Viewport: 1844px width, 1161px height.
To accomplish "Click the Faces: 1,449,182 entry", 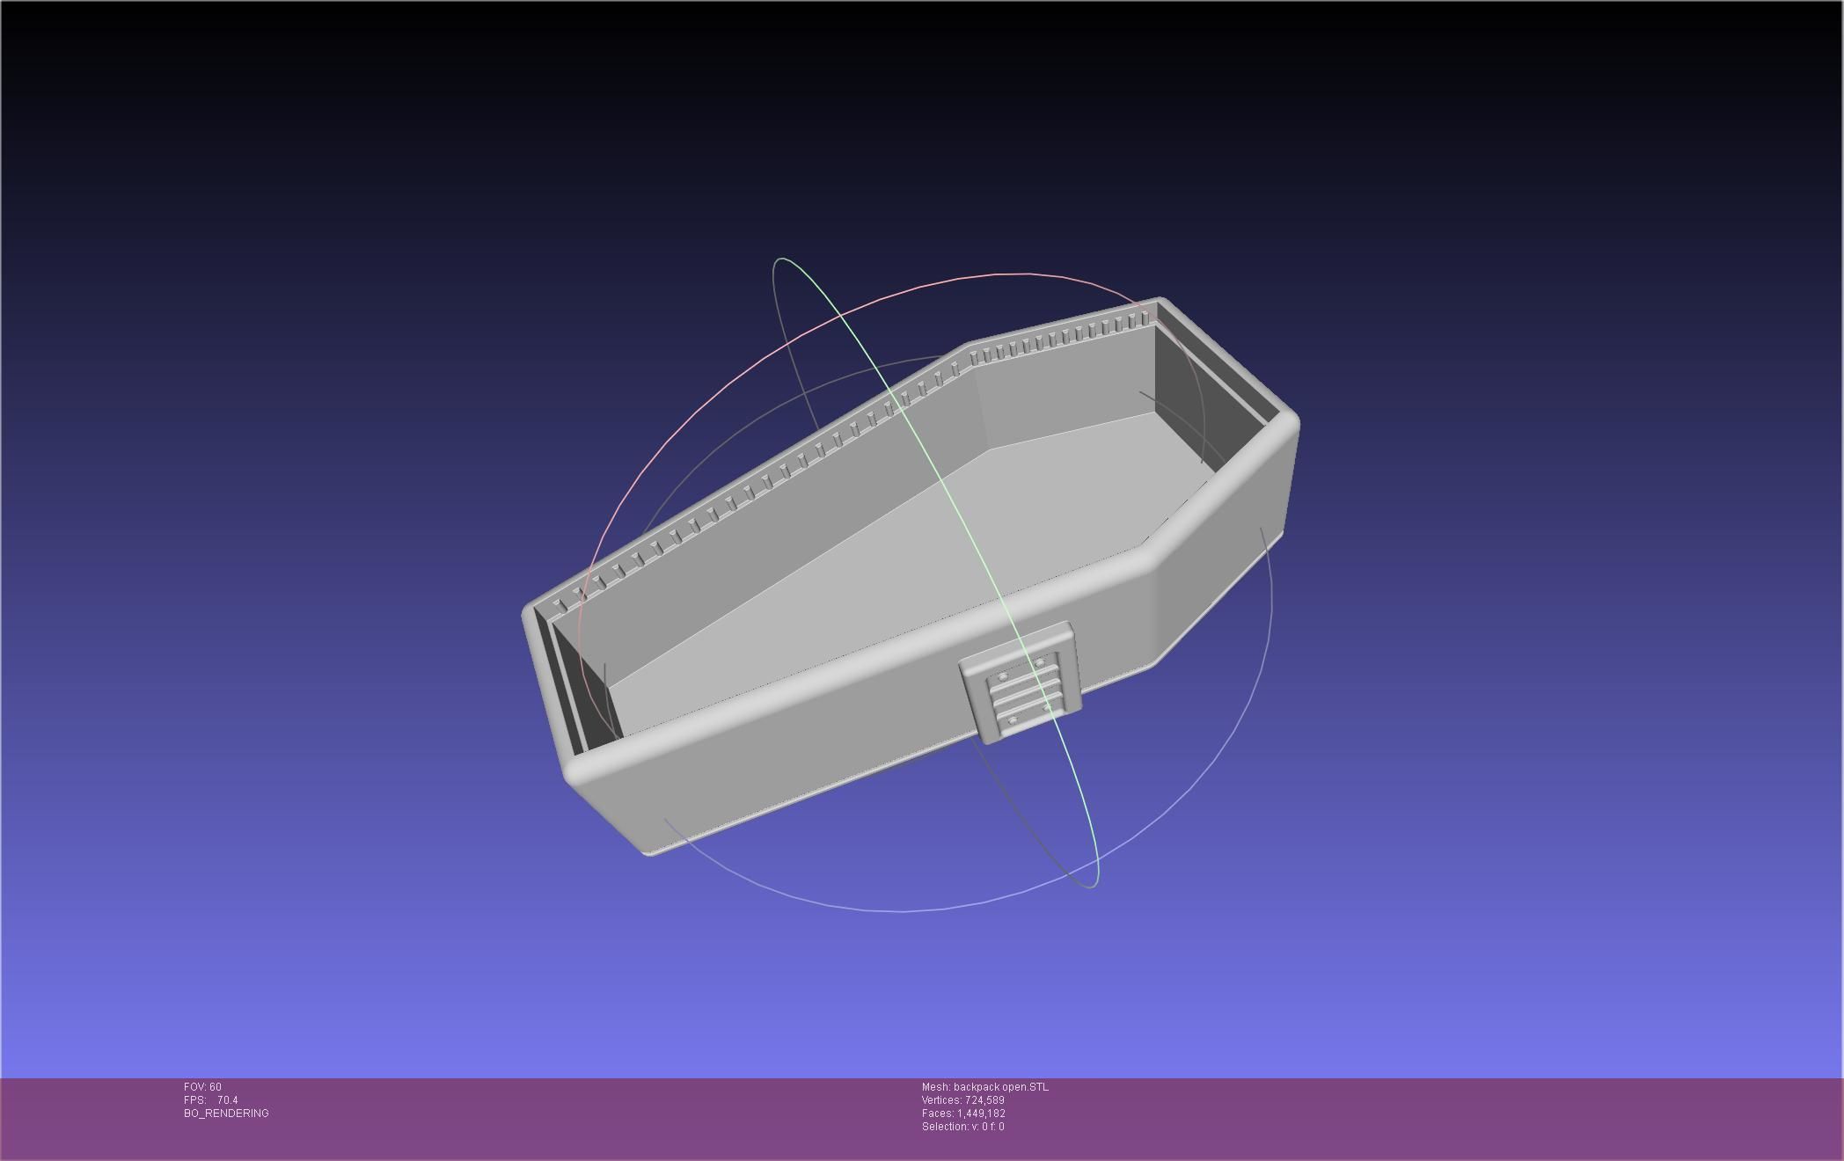I will coord(963,1114).
